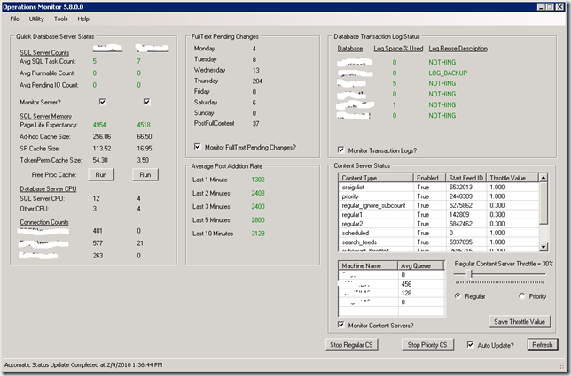Image resolution: width=571 pixels, height=376 pixels.
Task: Click the Start Feed ID column header
Action: pos(466,178)
